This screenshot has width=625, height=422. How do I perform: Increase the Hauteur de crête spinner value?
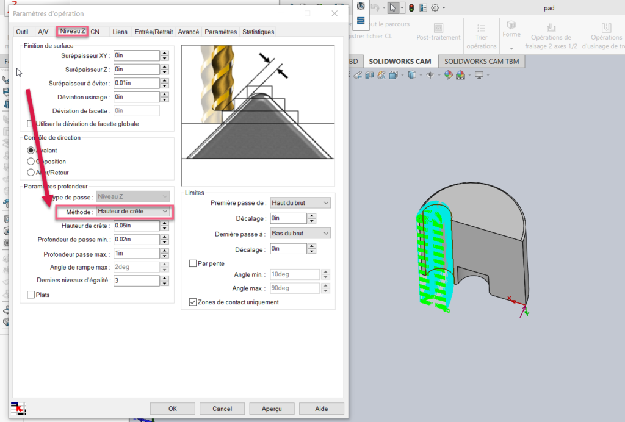(x=164, y=223)
